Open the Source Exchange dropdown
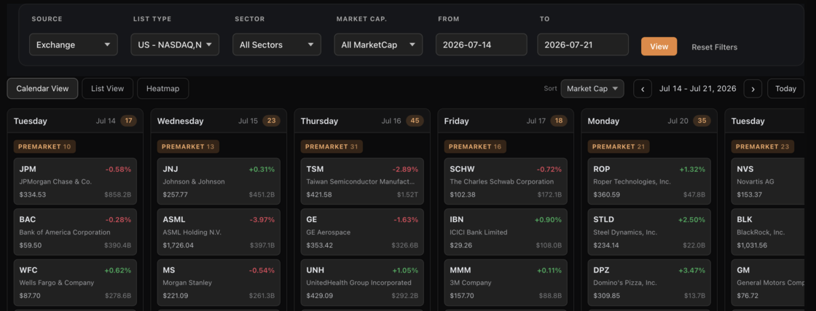The width and height of the screenshot is (816, 311). [x=74, y=44]
